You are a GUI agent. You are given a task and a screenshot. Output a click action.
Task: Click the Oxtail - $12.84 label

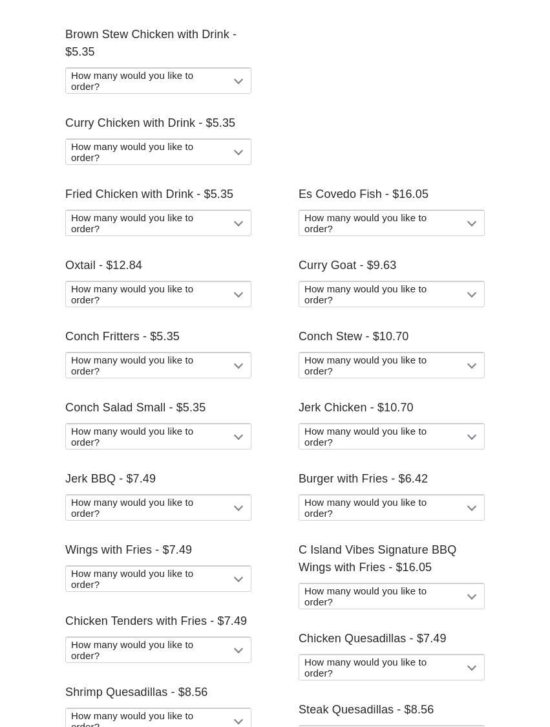(103, 265)
